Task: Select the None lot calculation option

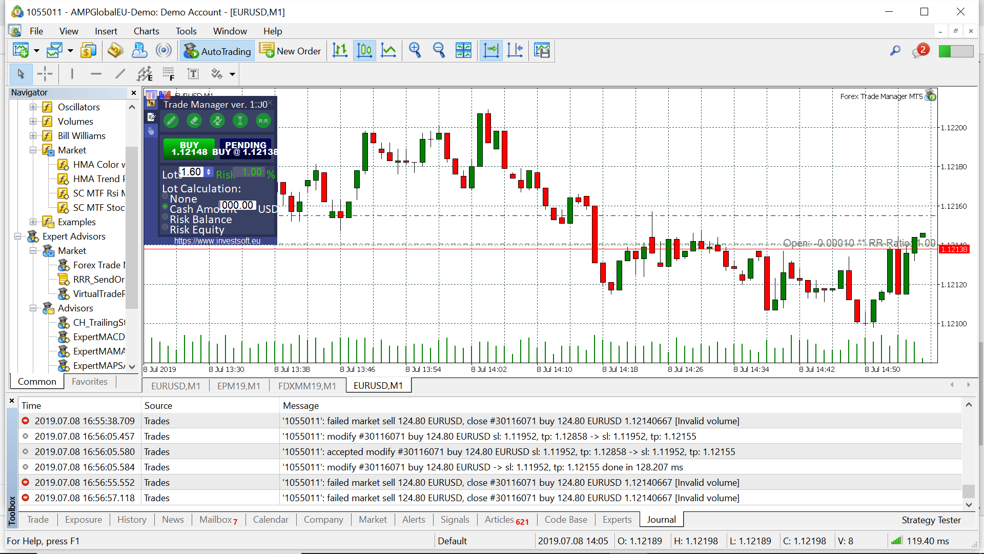Action: point(165,196)
